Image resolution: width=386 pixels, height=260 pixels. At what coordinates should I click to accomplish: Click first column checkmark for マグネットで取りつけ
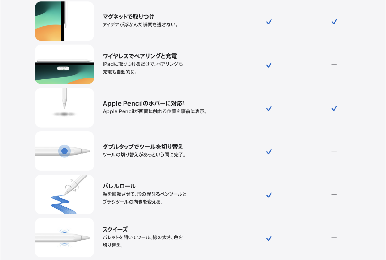pyautogui.click(x=269, y=22)
